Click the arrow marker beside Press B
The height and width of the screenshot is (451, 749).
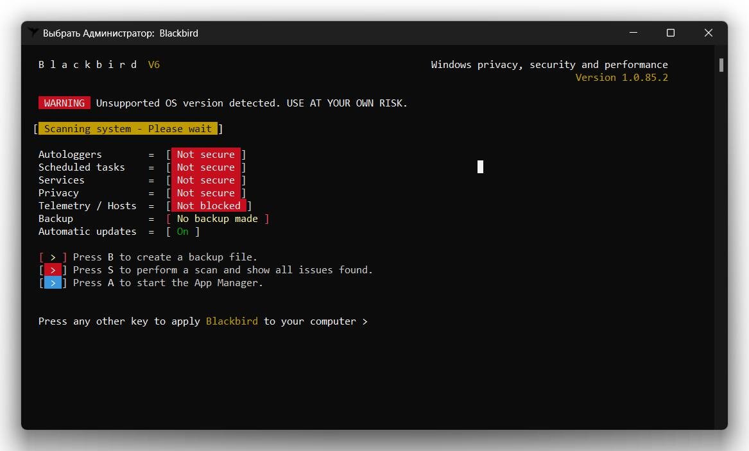coord(53,257)
